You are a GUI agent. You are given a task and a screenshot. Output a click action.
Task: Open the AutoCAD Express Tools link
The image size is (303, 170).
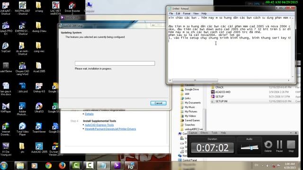[99, 125]
